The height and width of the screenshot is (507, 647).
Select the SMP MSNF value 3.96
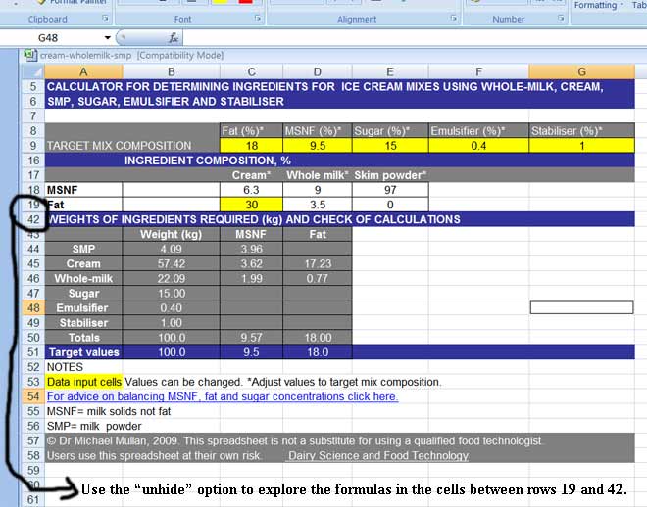pos(251,249)
